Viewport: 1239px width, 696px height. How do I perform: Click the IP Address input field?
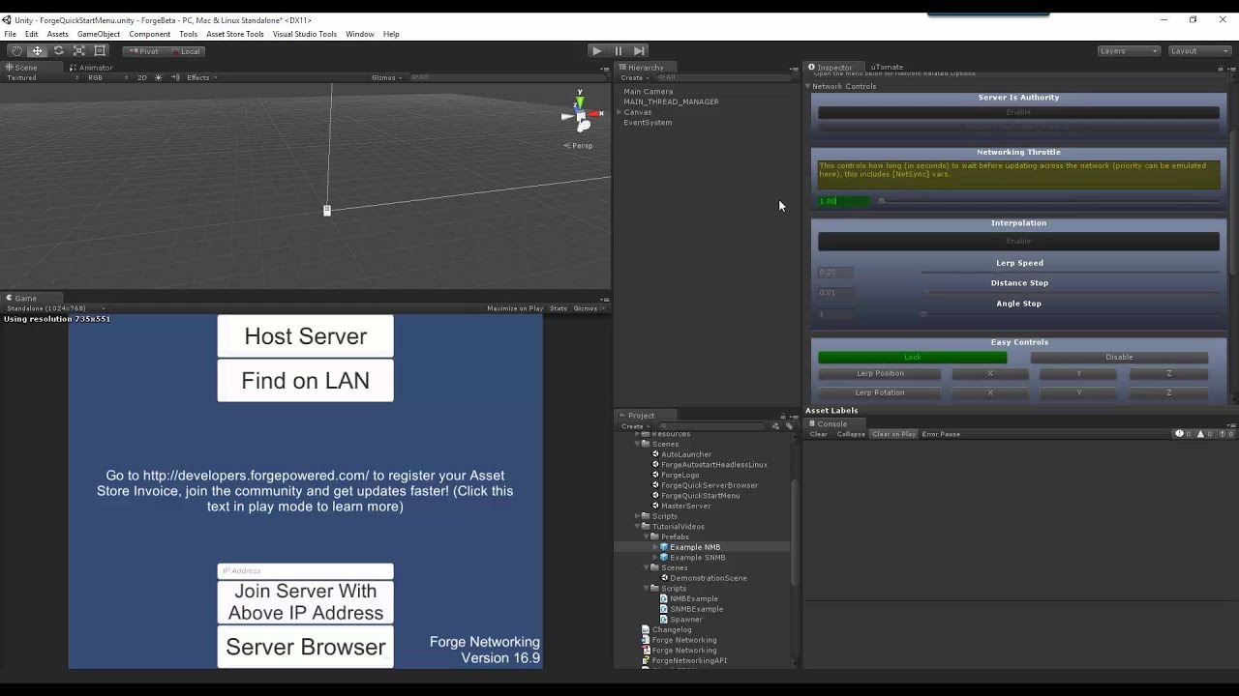coord(306,571)
